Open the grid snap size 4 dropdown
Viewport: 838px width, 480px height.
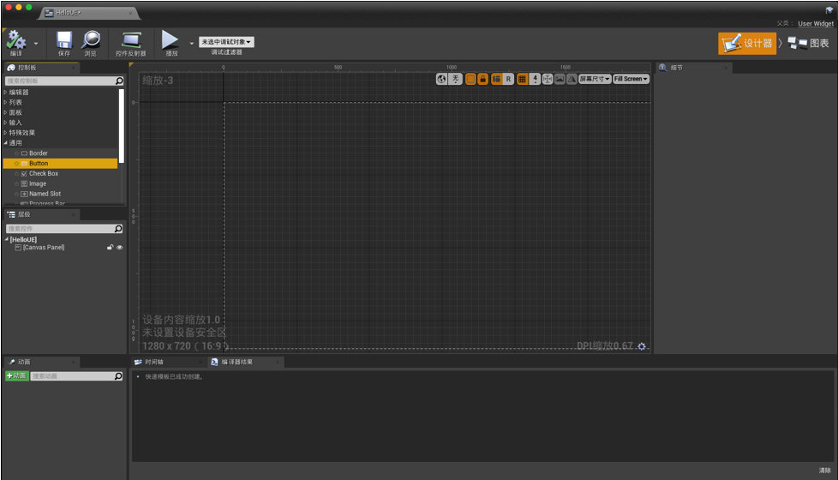[x=535, y=79]
